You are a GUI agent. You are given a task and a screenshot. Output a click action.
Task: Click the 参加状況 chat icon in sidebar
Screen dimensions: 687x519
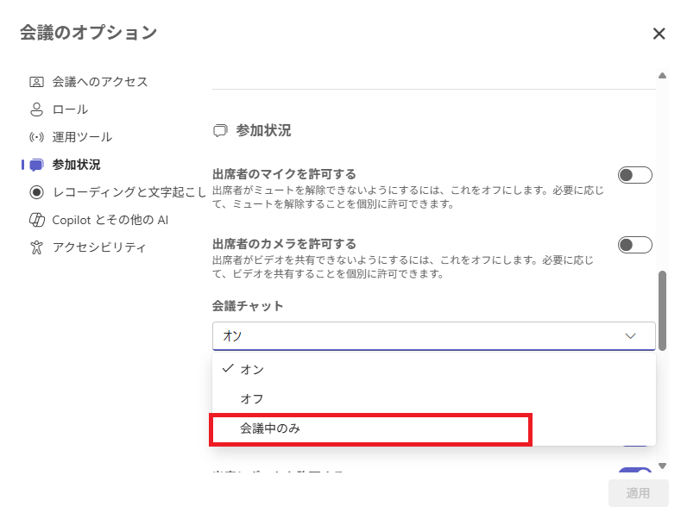tap(36, 165)
